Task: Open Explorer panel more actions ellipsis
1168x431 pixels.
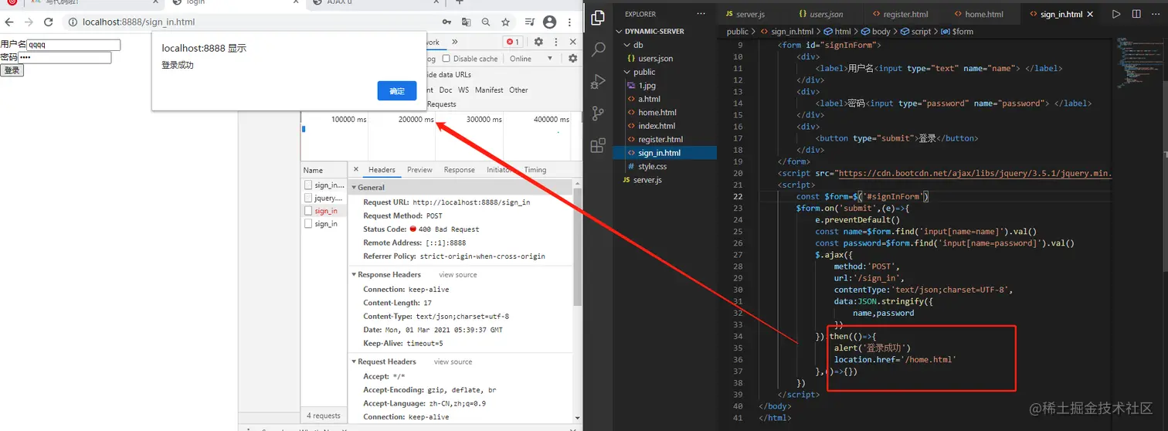Action: (701, 14)
